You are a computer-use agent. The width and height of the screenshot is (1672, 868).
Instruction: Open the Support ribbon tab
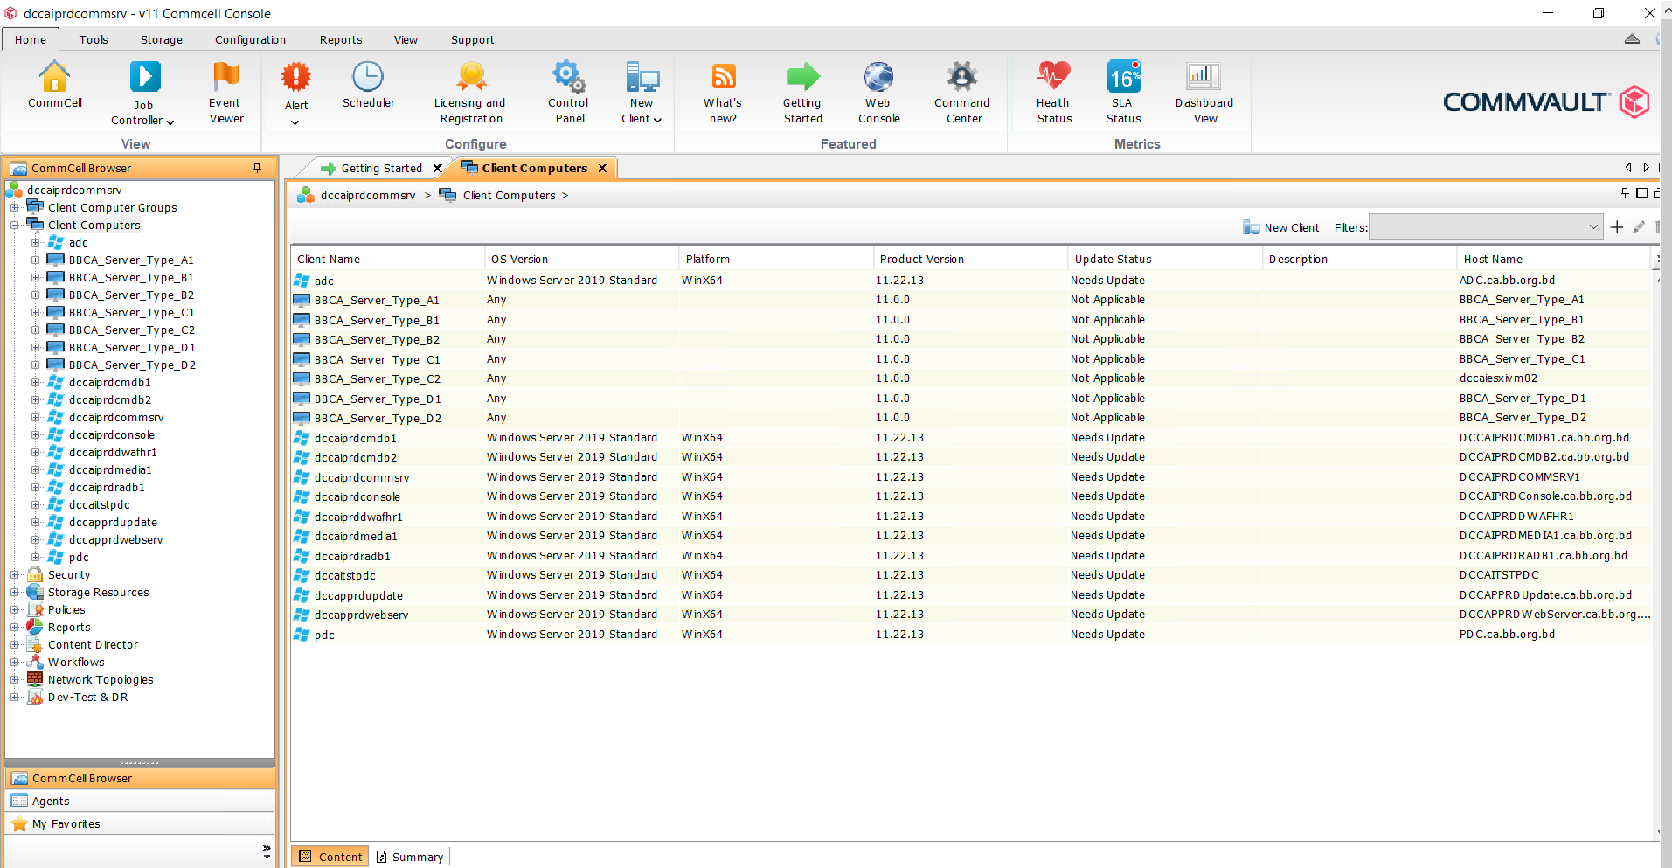point(472,39)
